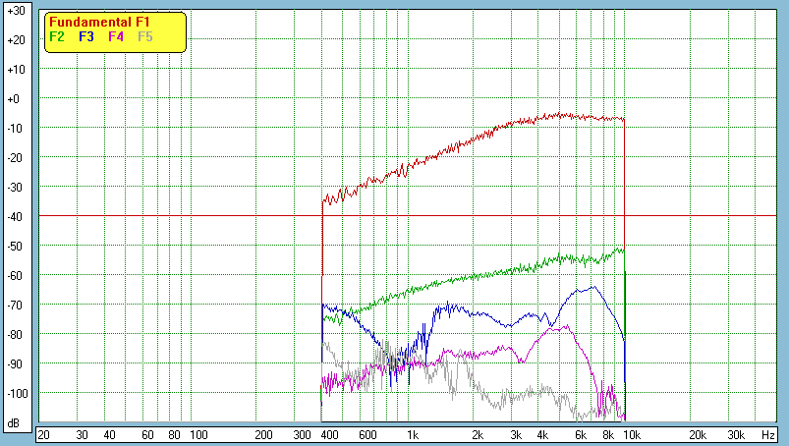
Task: Click the Hz unit label on frequency axis
Action: click(x=769, y=434)
